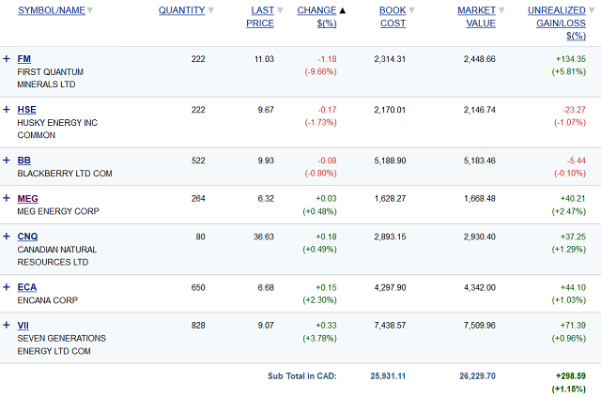Expand the BB BlackBerry row
601x397 pixels.
point(7,160)
